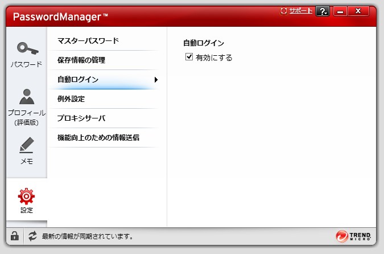Image resolution: width=384 pixels, height=254 pixels.
Task: Click the arrow beside 自動ログイン menu item
Action: coord(156,80)
